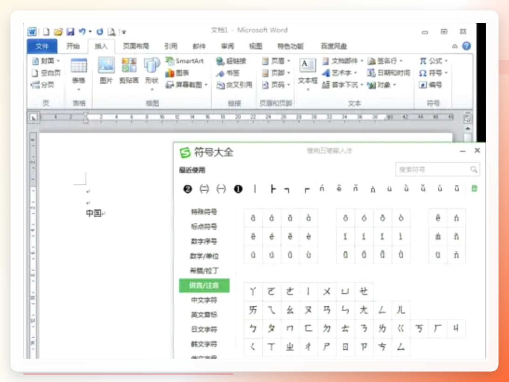The width and height of the screenshot is (509, 382).
Task: Select 希腊/拉丁 category
Action: coord(204,270)
